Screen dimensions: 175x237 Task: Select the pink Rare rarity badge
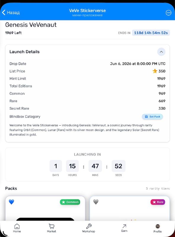[158, 202]
